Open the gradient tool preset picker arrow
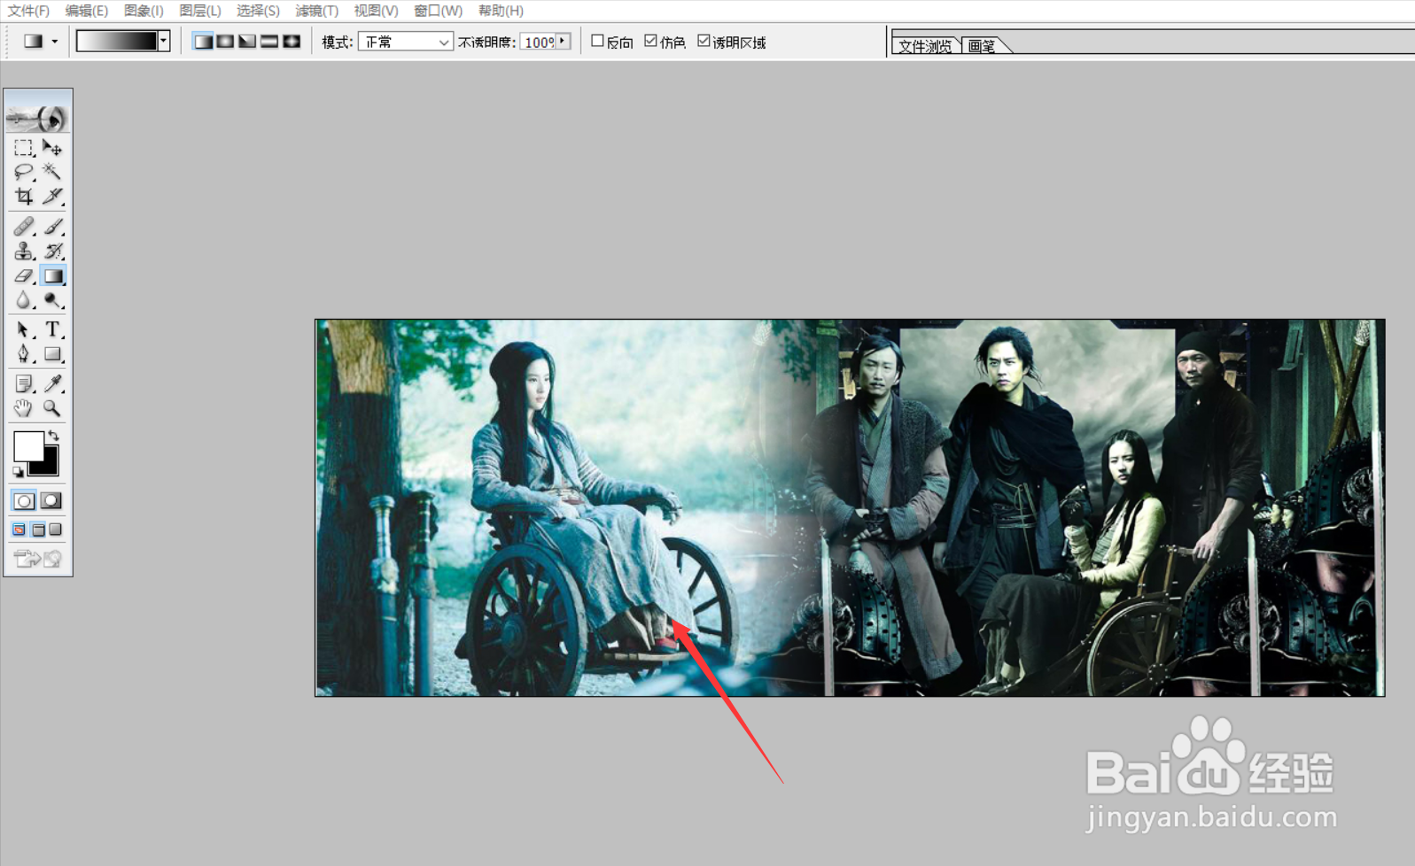The image size is (1415, 866). pyautogui.click(x=55, y=42)
